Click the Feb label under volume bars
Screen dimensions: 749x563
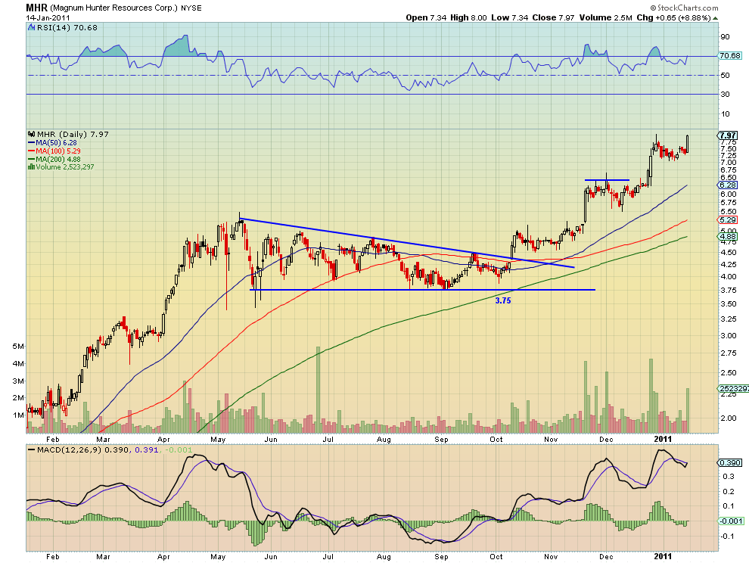52,439
